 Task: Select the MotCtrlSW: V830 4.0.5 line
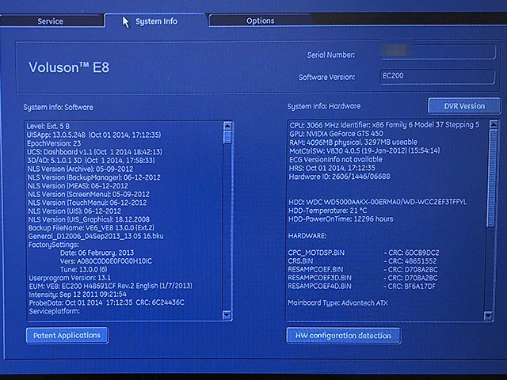(364, 150)
